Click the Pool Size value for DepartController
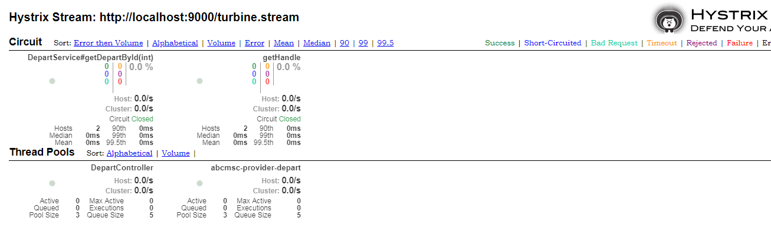This screenshot has width=771, height=244. coord(77,215)
